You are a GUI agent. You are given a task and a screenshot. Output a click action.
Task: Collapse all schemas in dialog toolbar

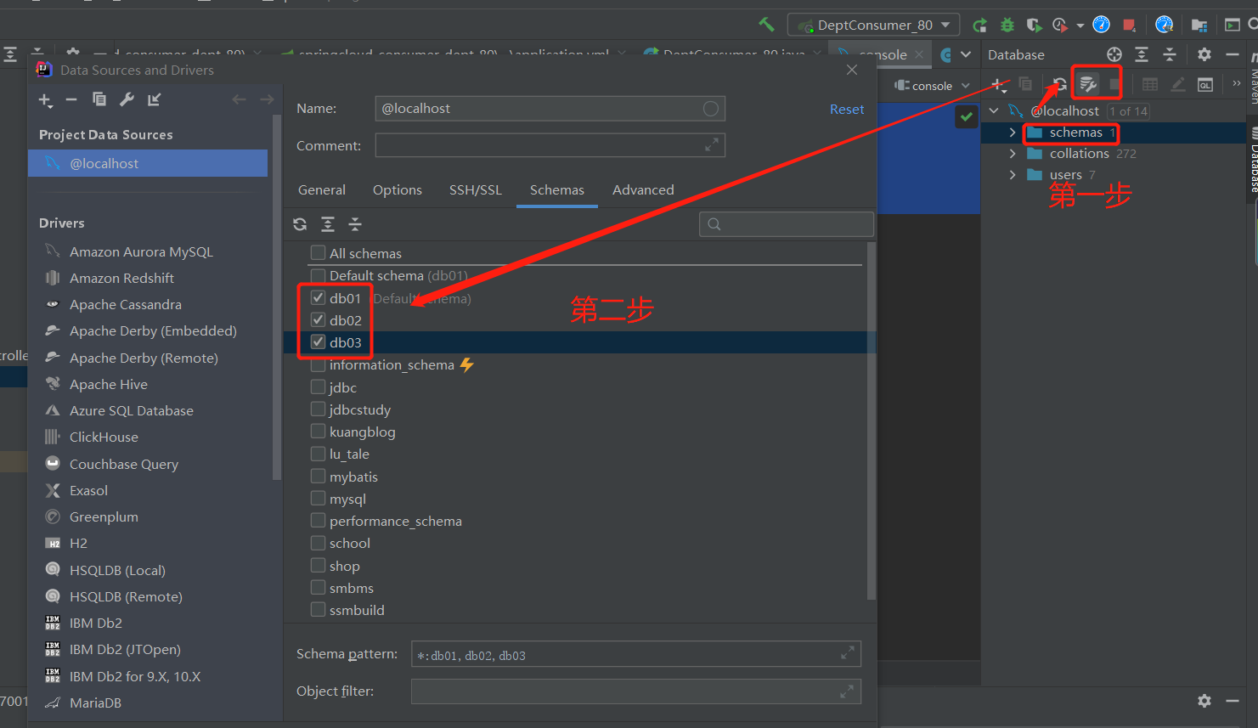(x=355, y=224)
